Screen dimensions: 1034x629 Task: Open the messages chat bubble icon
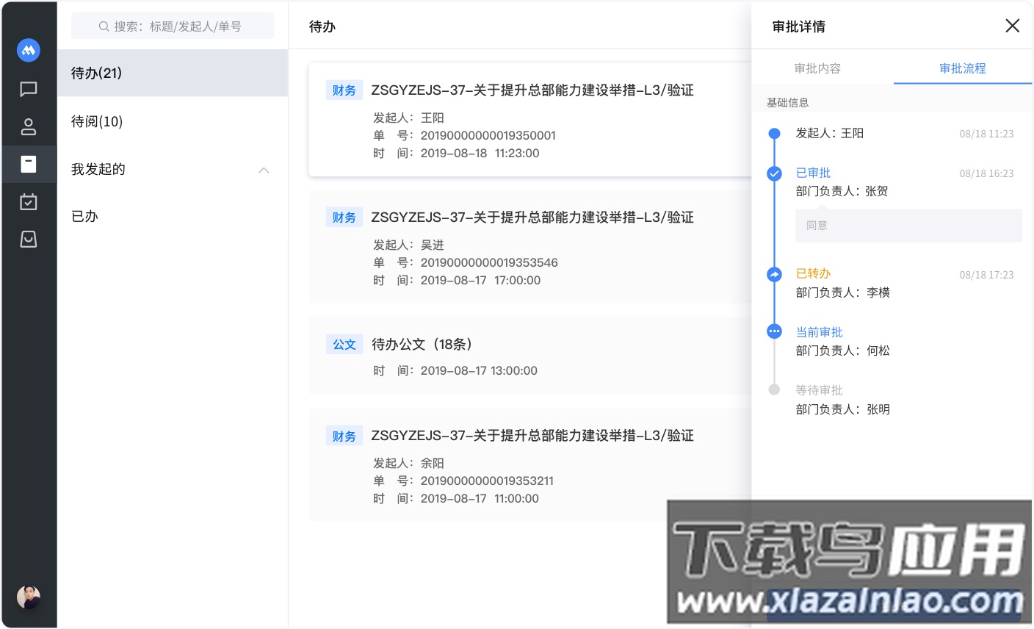pos(29,89)
